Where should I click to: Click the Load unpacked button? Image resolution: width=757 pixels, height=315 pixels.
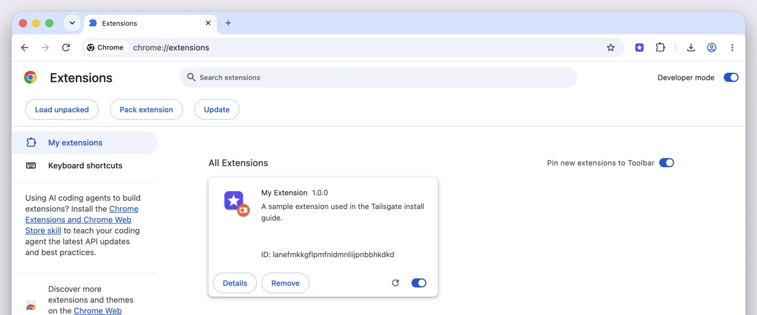click(x=62, y=110)
